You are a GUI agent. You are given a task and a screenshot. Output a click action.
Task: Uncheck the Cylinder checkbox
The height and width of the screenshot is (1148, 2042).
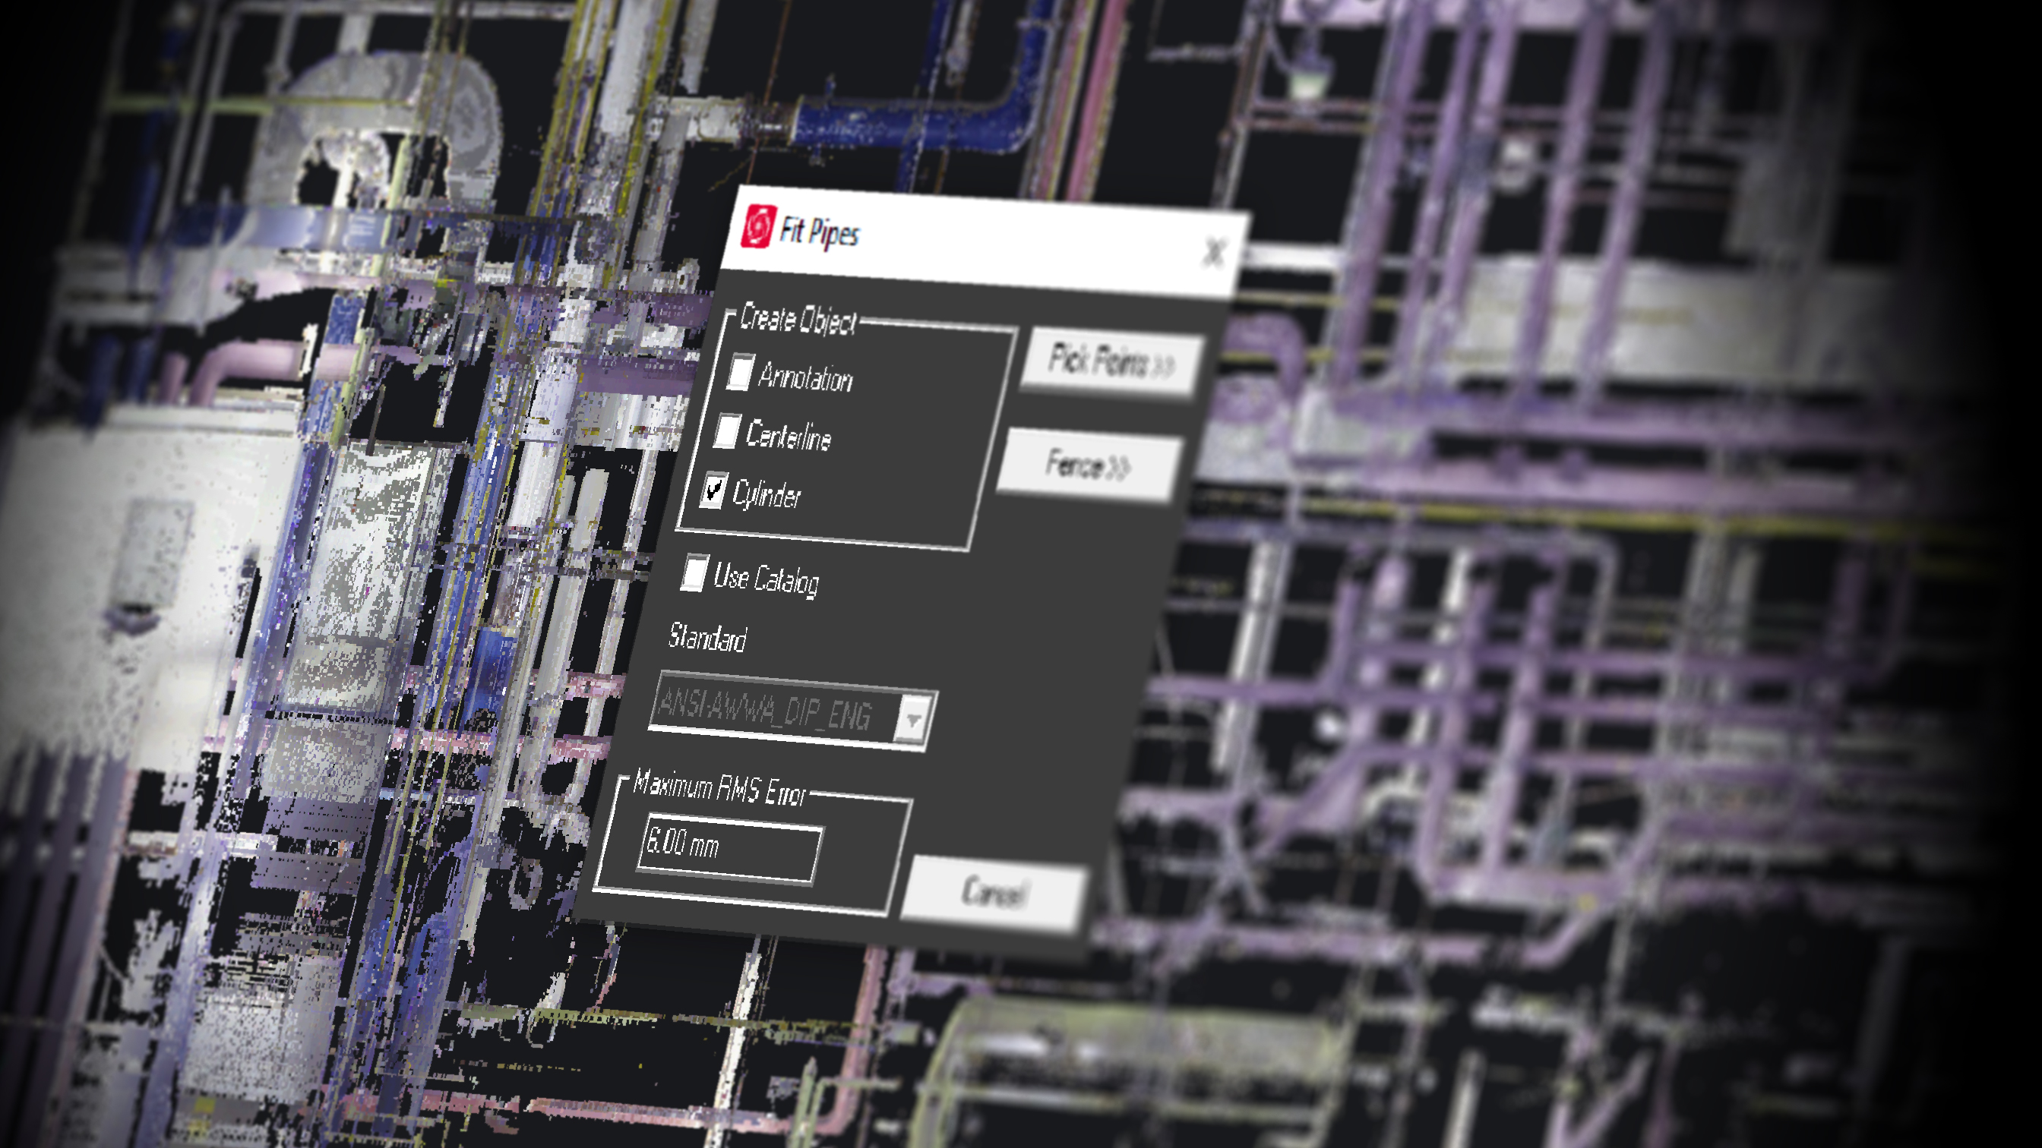tap(713, 490)
